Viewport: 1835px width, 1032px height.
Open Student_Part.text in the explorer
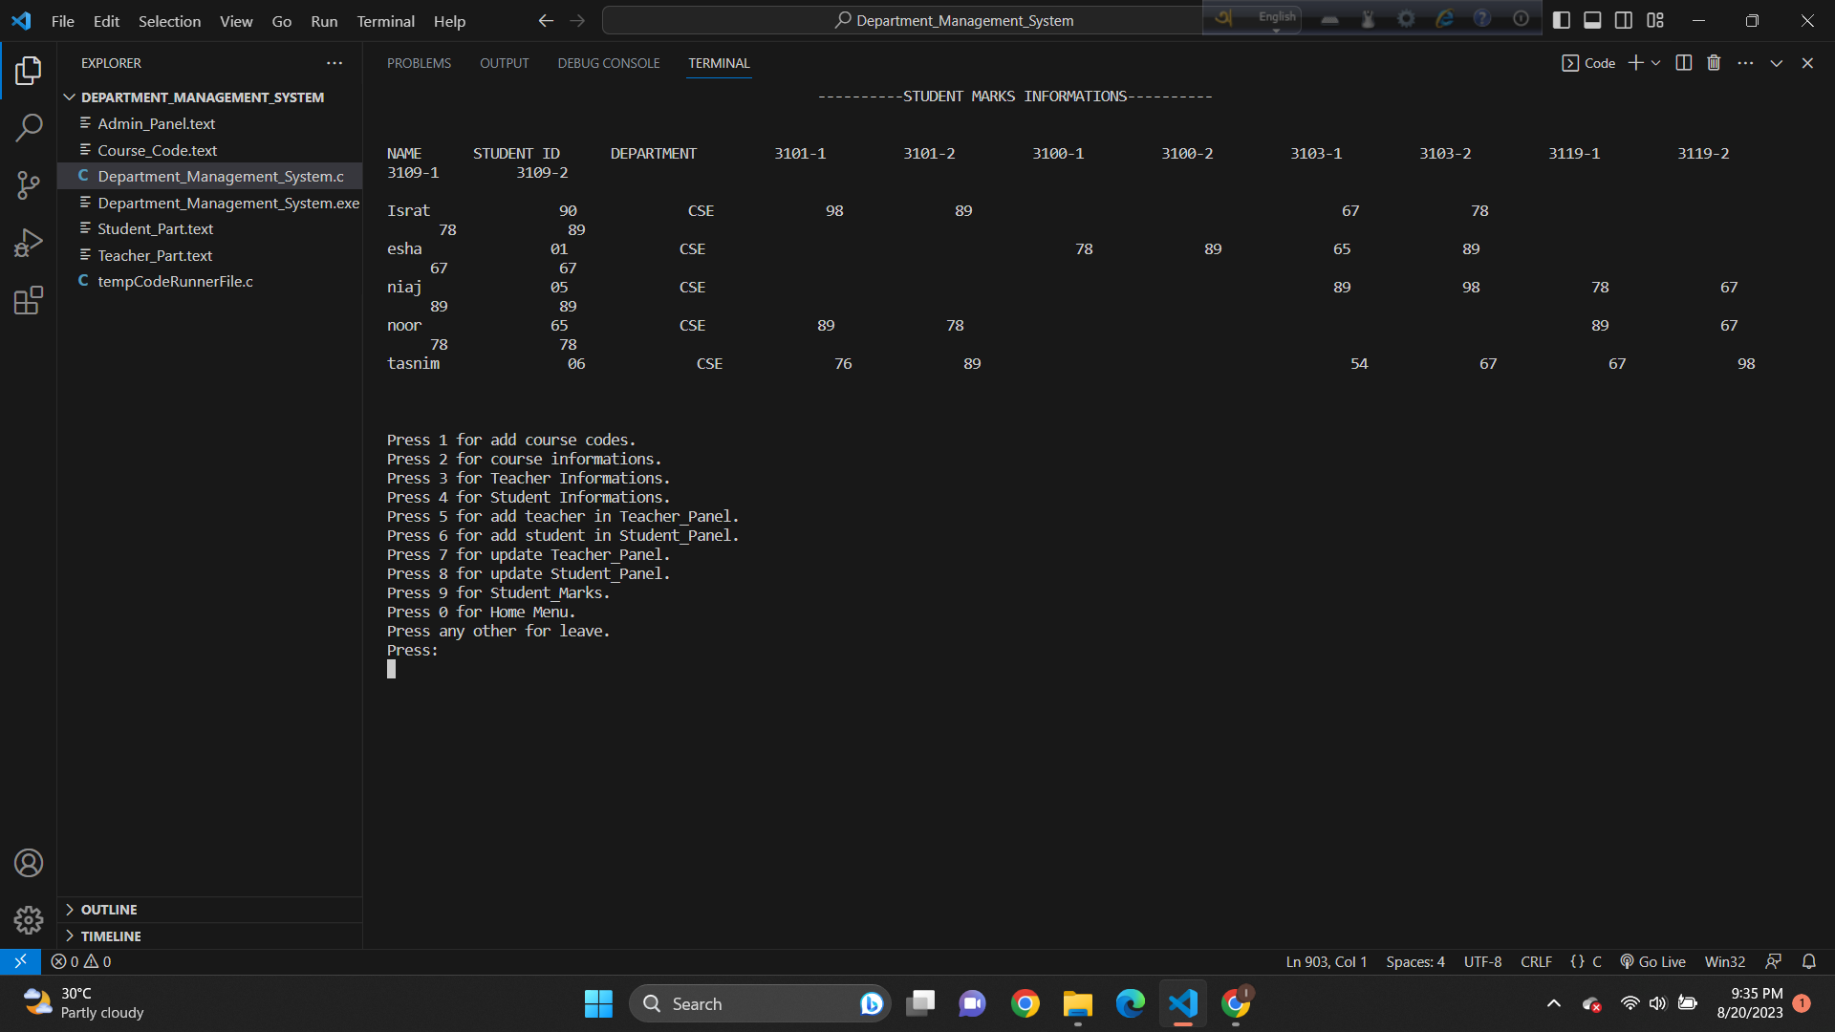click(x=156, y=228)
